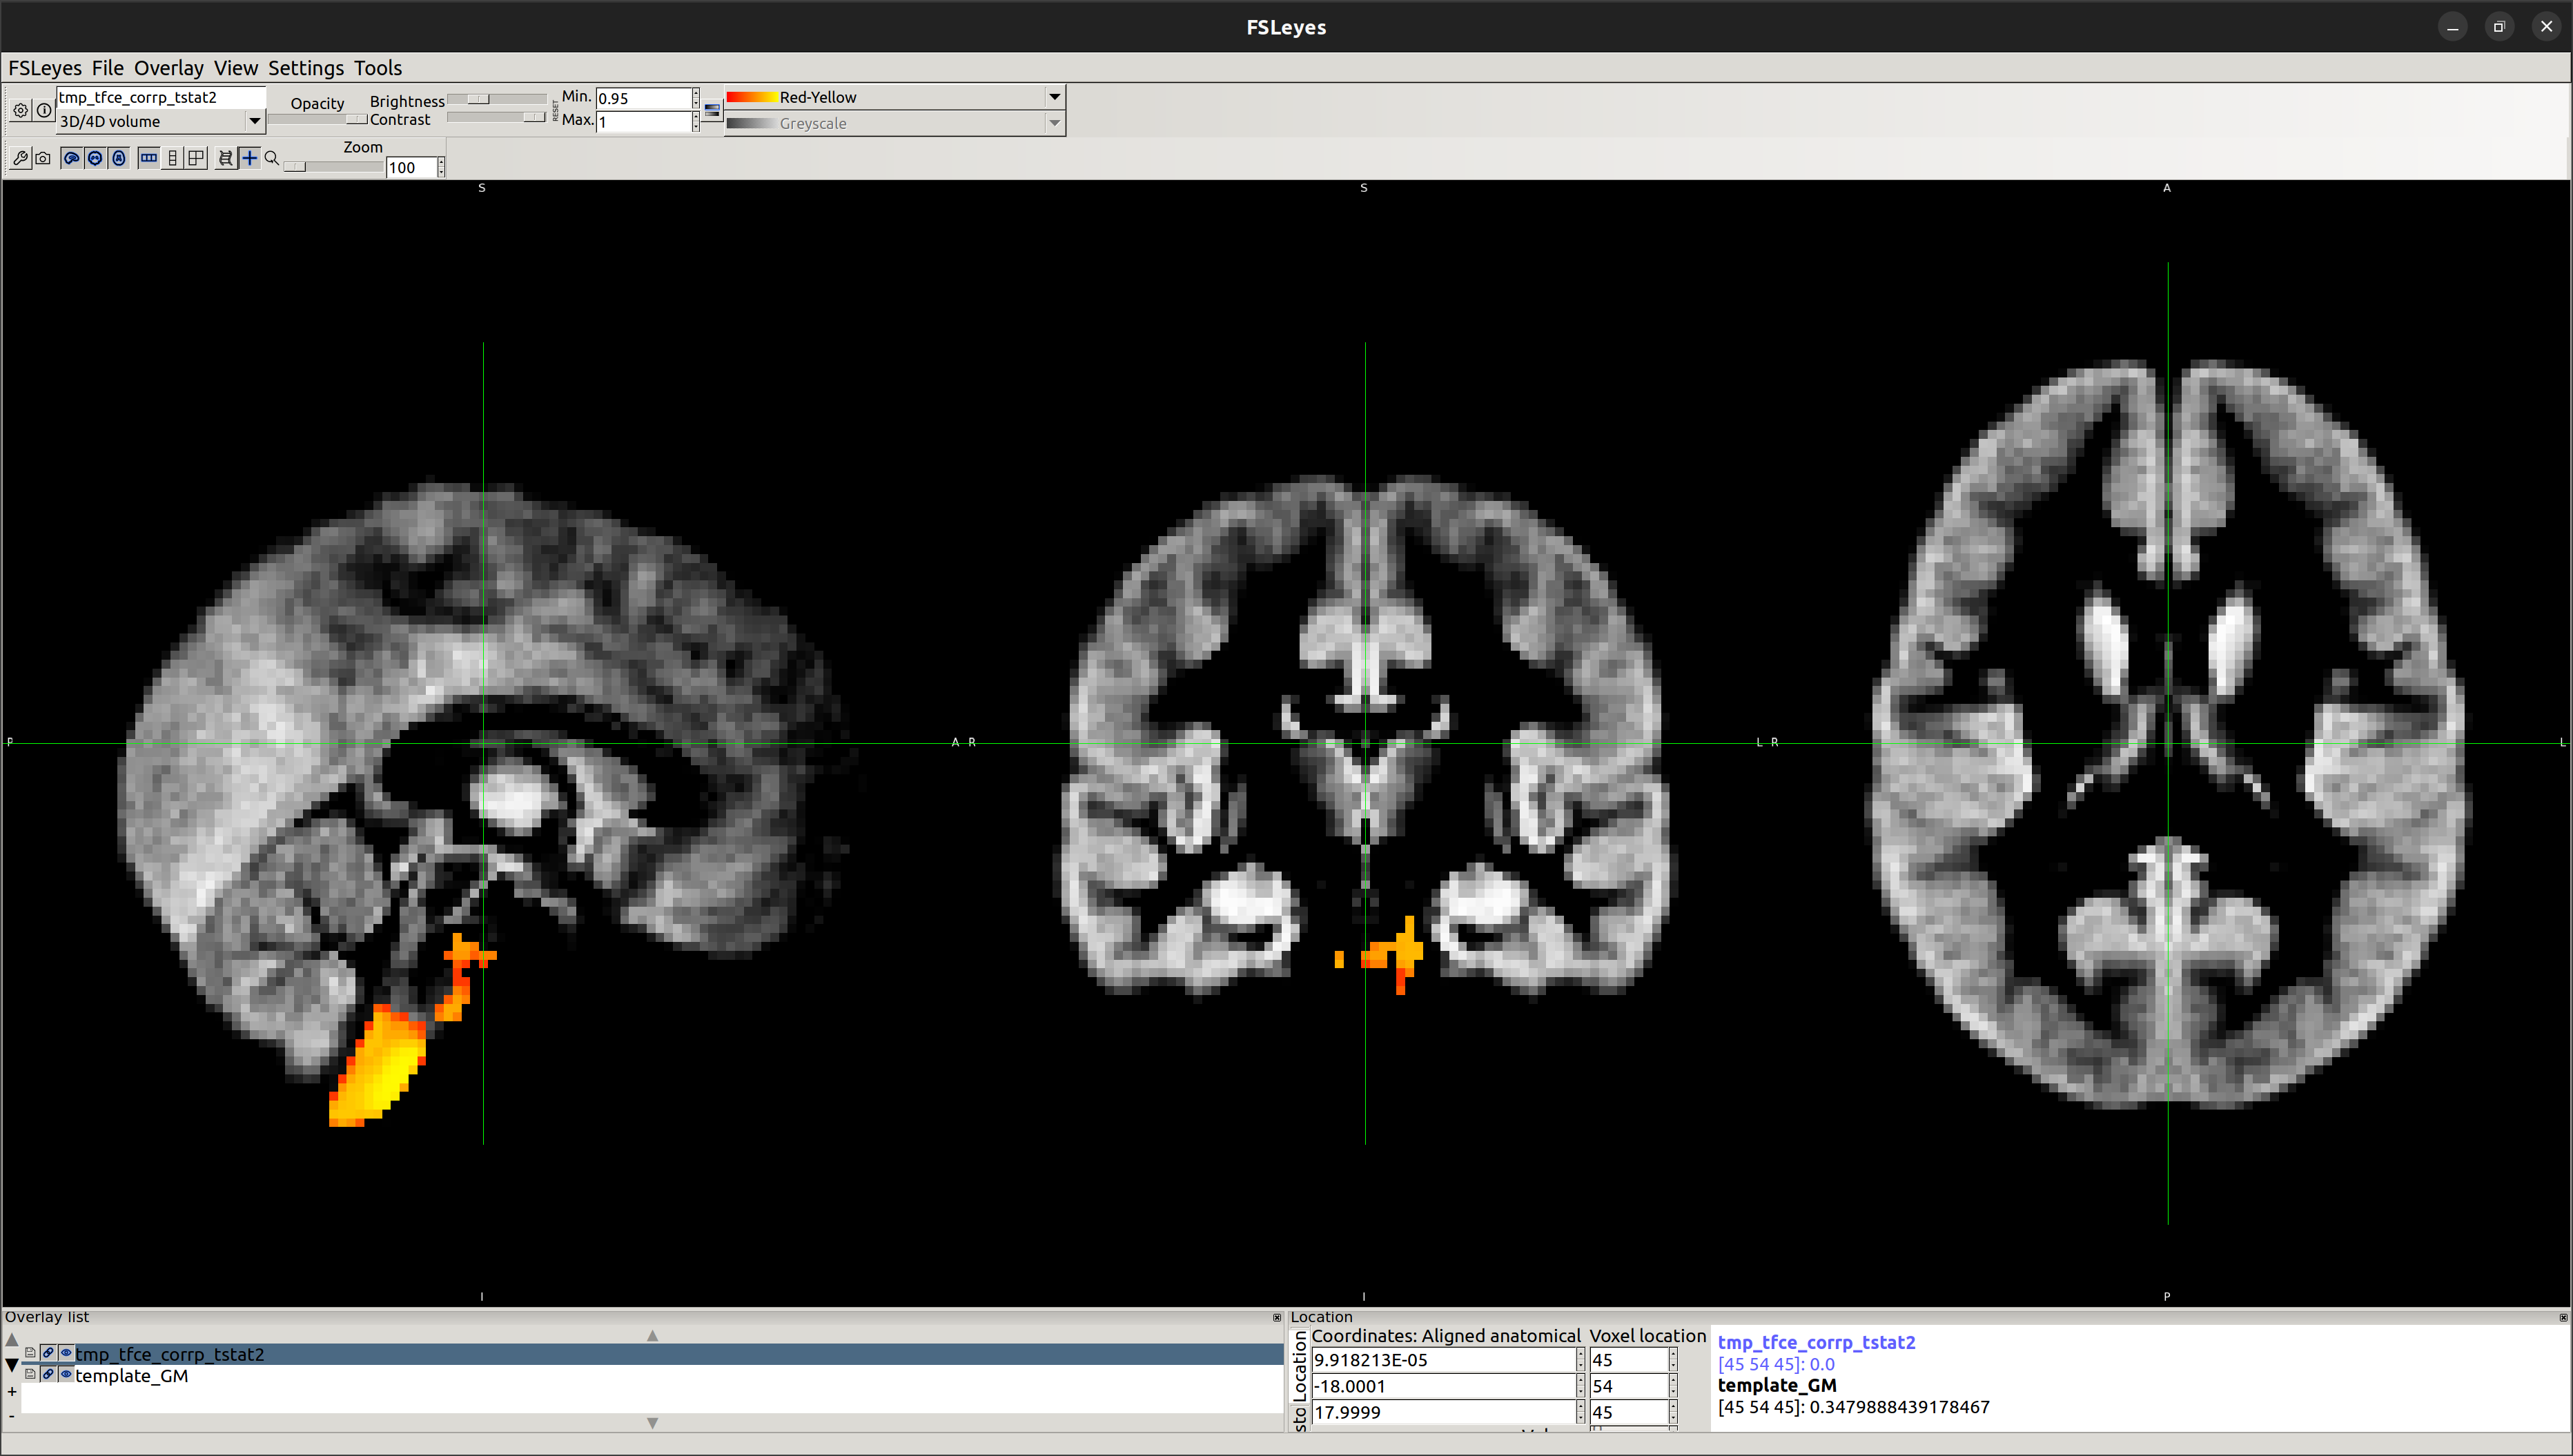Viewport: 2573px width, 1456px height.
Task: Click the camera screenshot icon
Action: coord(43,158)
